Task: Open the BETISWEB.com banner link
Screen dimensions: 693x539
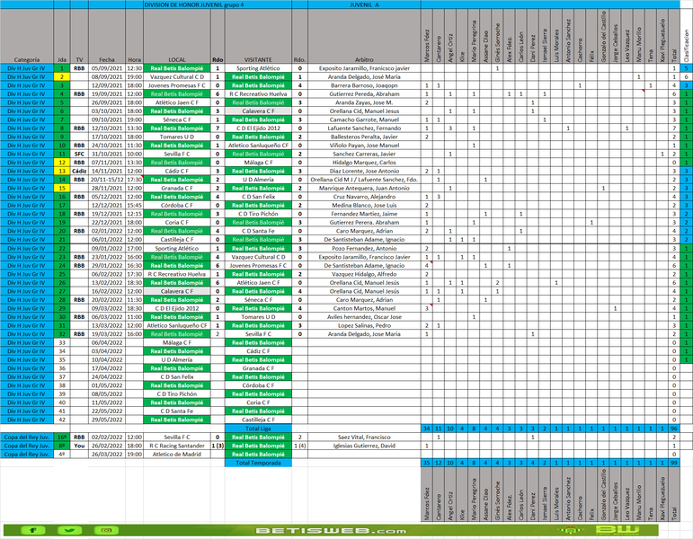Action: [331, 531]
